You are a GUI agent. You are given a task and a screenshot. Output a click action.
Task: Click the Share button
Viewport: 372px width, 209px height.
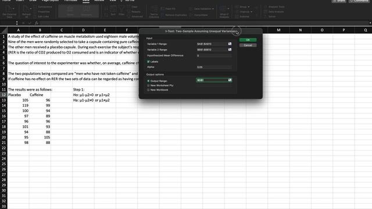339,1
